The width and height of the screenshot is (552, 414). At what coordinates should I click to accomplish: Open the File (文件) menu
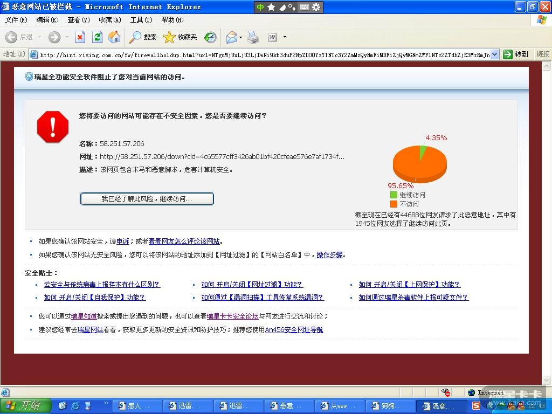pyautogui.click(x=16, y=20)
